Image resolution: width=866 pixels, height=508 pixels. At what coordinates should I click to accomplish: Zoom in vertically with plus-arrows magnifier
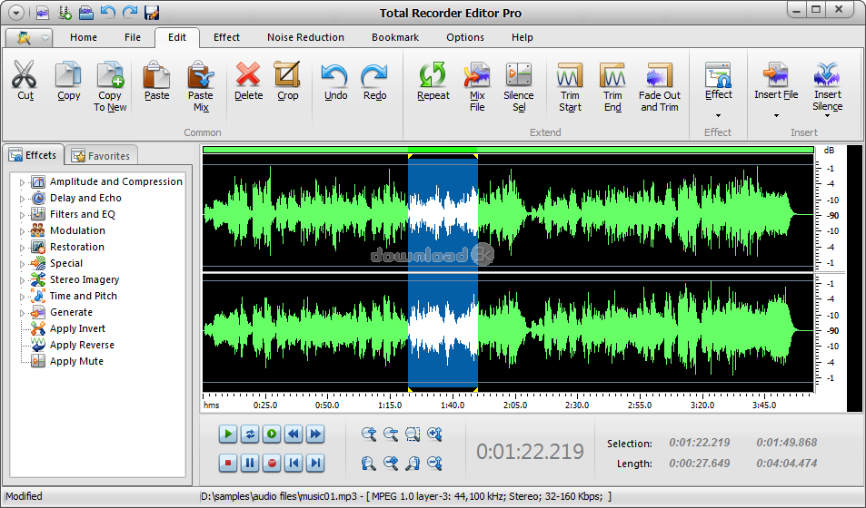click(x=434, y=435)
